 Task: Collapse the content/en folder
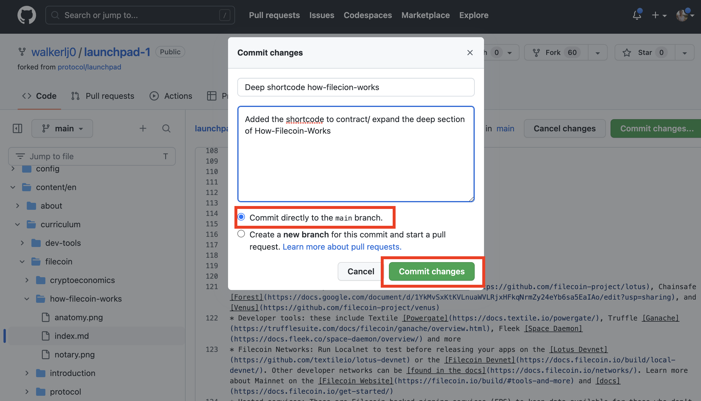[x=13, y=187]
